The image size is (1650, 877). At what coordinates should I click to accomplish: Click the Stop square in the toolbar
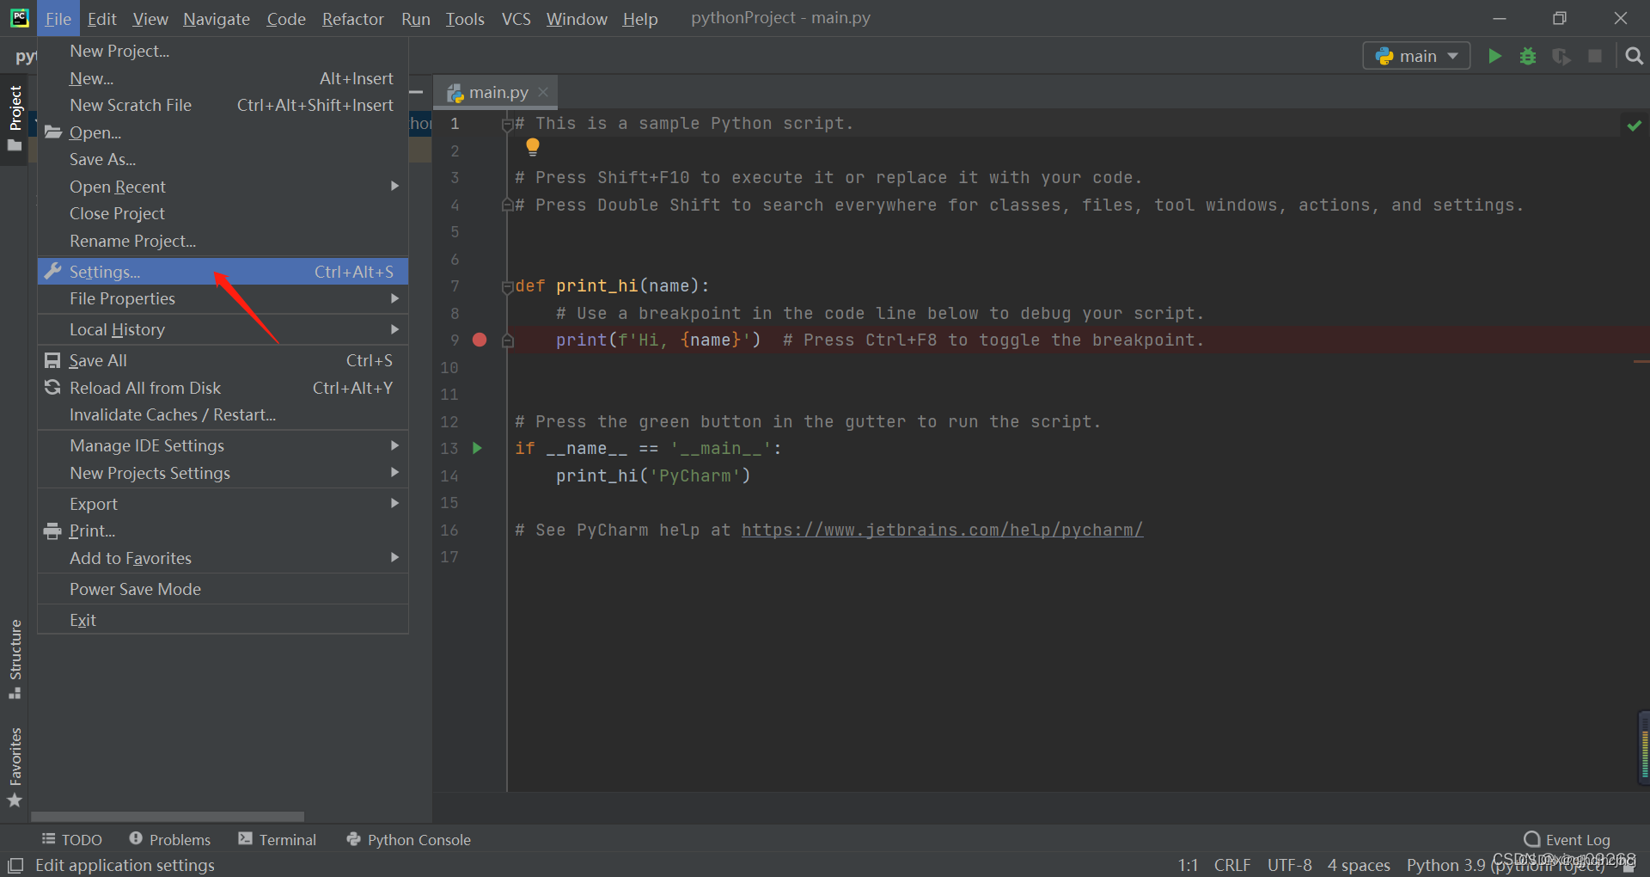click(1595, 56)
